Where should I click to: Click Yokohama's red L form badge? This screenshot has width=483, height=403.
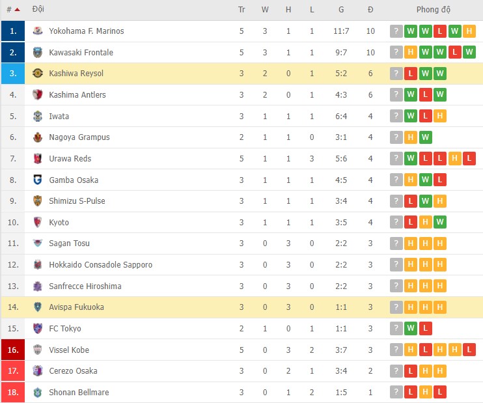pos(440,31)
